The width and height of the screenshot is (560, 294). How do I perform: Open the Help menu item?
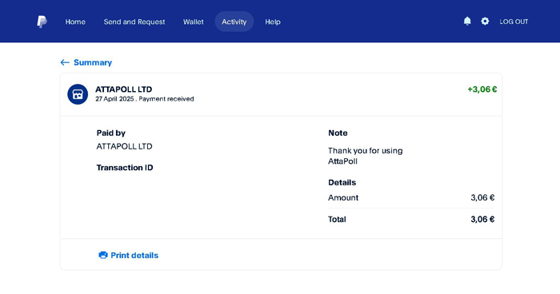[273, 22]
